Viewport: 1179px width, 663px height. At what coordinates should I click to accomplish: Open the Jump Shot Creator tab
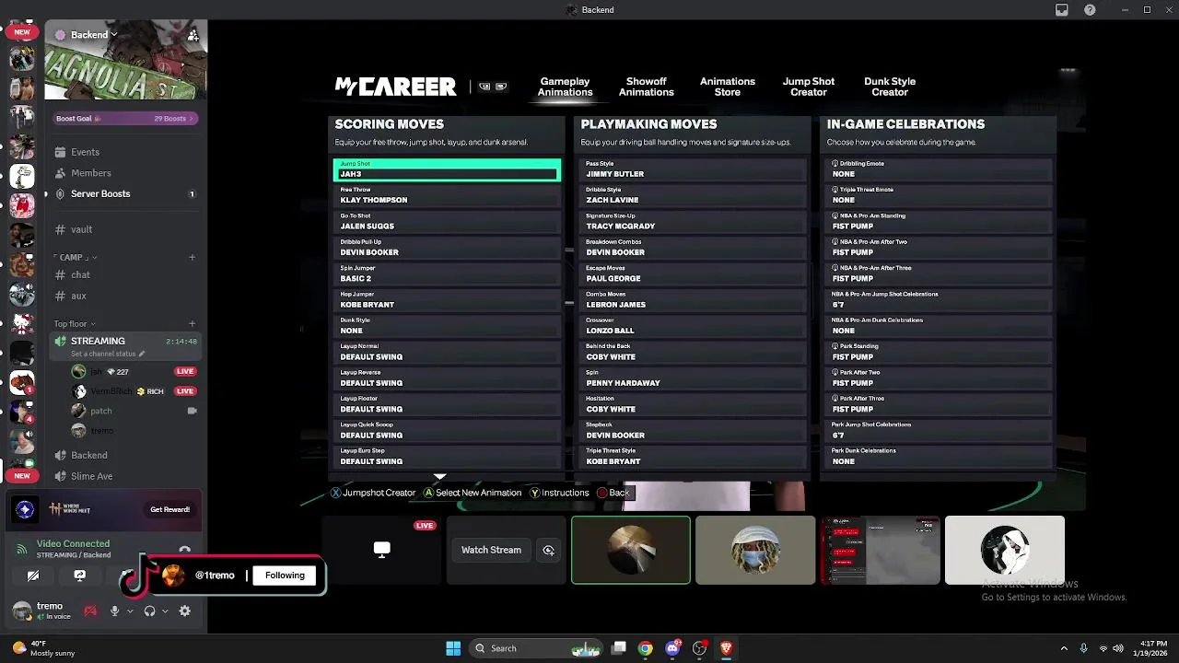809,87
